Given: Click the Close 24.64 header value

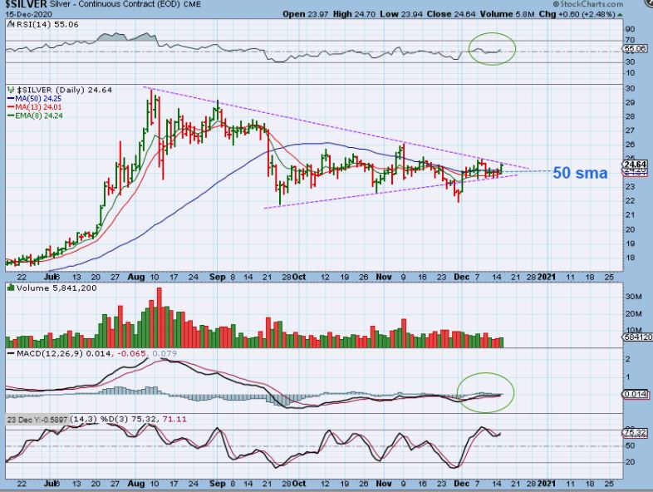Looking at the screenshot, I should (x=451, y=14).
